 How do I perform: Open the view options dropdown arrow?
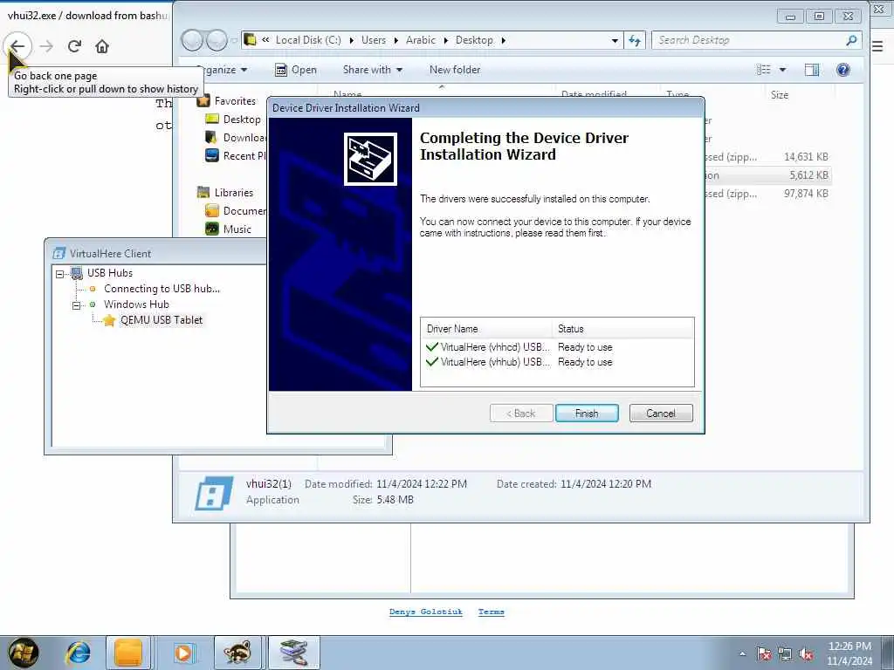coord(782,70)
